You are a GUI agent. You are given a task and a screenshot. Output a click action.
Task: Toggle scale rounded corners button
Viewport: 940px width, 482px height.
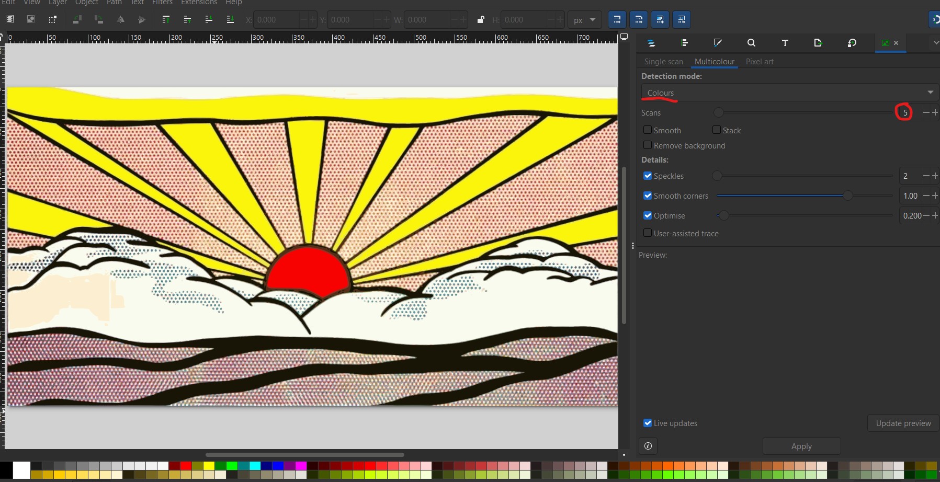tap(639, 20)
